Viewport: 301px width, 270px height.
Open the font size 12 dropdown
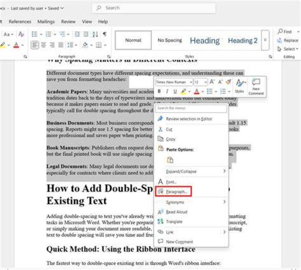[201, 82]
